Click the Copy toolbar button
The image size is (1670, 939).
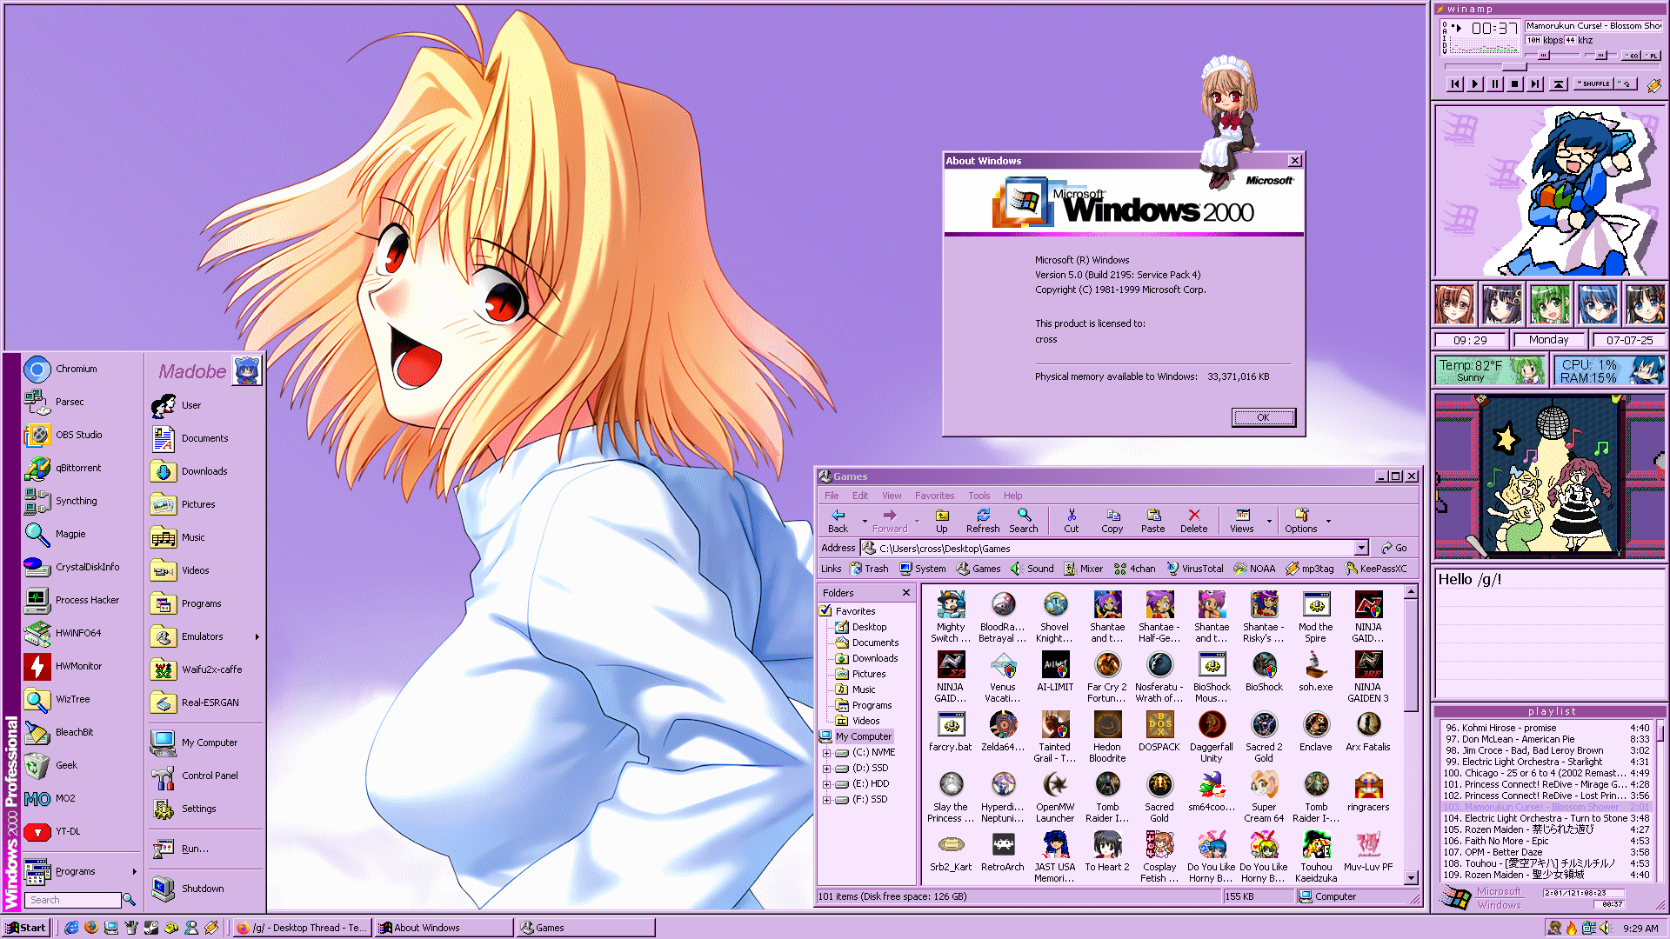[1112, 521]
